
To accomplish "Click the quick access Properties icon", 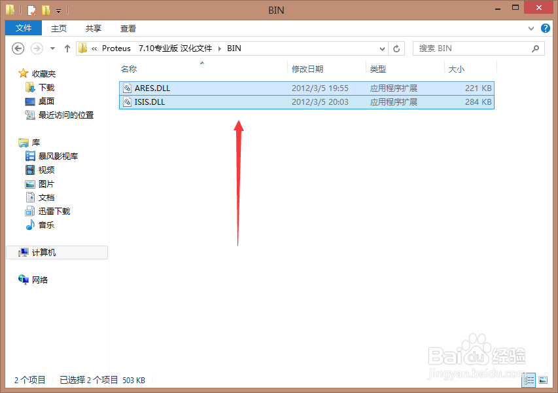I will click(x=31, y=10).
